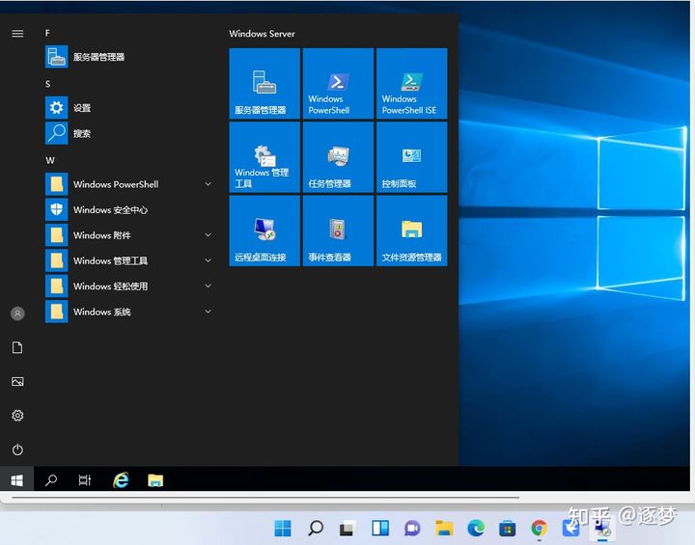Viewport: 695px width, 545px height.
Task: Click the Windows 11 Start button
Action: coord(283,529)
